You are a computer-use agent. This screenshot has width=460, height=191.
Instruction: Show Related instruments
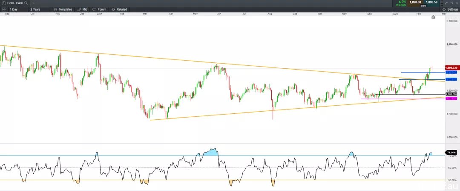tap(119, 9)
